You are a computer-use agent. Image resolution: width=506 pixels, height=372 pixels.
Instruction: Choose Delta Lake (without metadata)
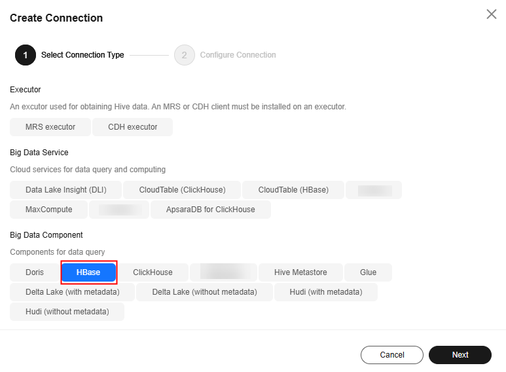point(205,292)
